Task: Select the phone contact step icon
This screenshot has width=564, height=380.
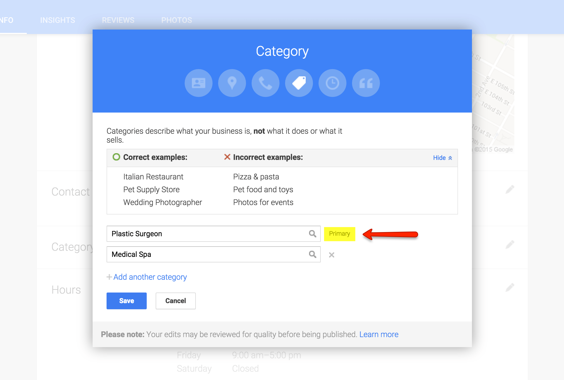Action: (266, 83)
